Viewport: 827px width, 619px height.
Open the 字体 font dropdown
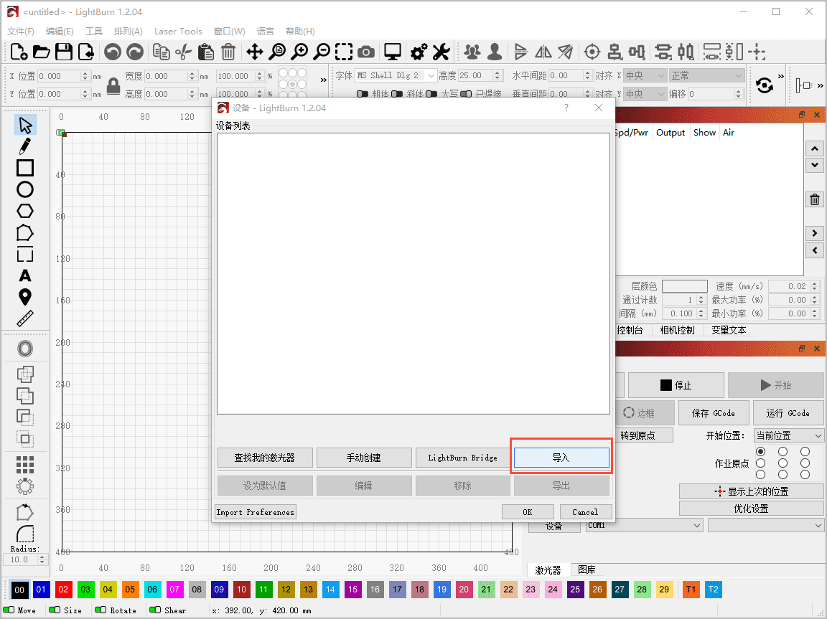point(396,75)
